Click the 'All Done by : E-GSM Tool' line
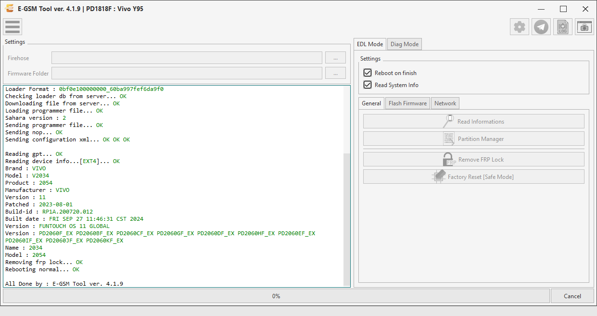The image size is (597, 316). pyautogui.click(x=64, y=284)
